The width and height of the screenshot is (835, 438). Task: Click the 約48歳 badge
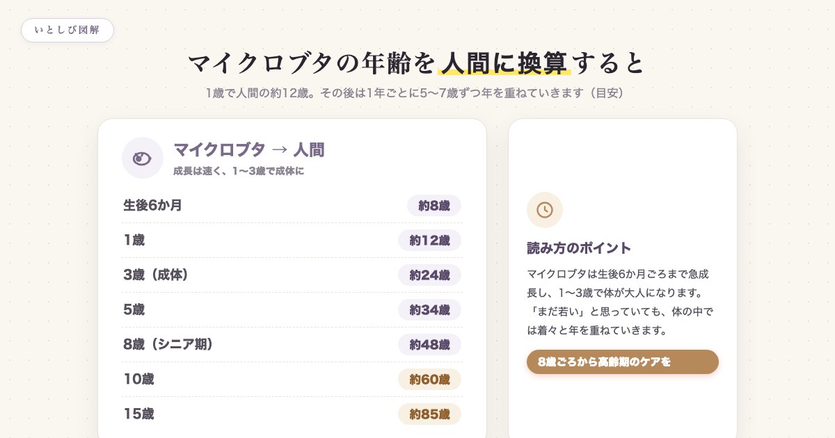[x=429, y=344]
